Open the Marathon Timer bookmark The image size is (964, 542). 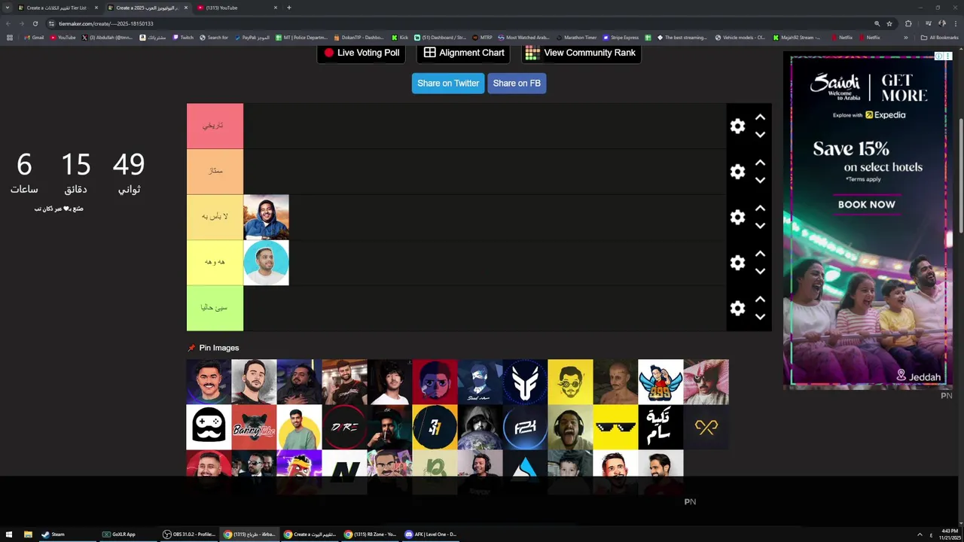pos(576,38)
